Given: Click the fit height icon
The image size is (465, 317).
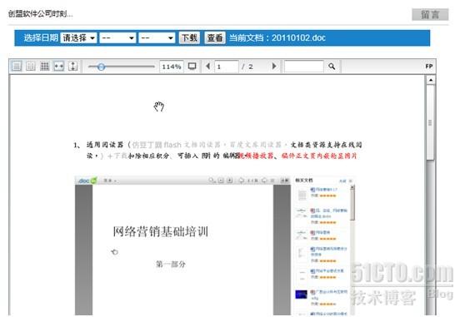Looking at the screenshot, I should (73, 67).
